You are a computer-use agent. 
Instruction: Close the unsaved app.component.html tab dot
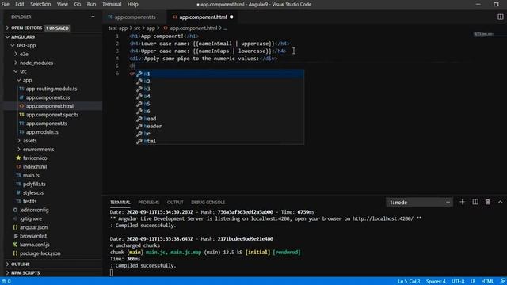pos(231,17)
